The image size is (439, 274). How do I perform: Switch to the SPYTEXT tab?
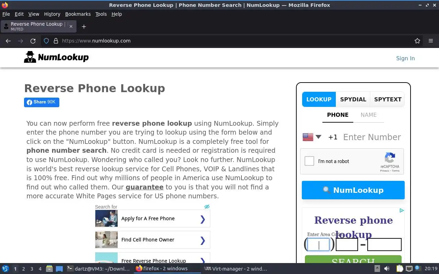coord(388,99)
